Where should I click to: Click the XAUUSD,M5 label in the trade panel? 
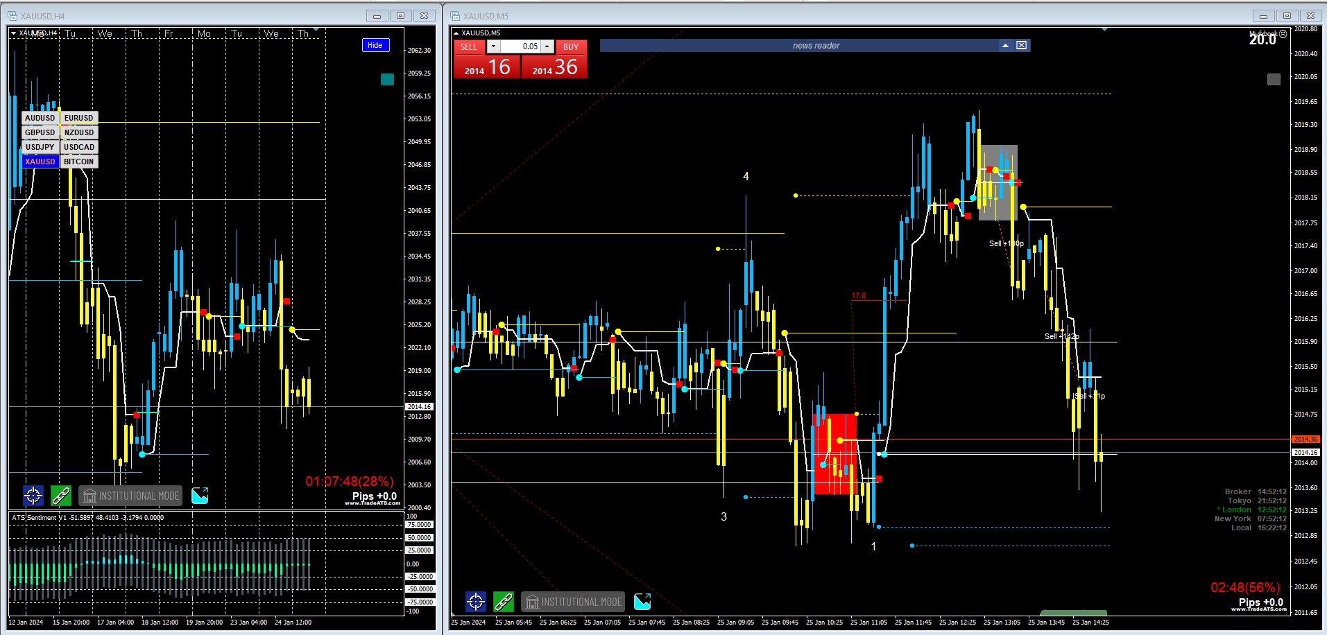(x=481, y=33)
